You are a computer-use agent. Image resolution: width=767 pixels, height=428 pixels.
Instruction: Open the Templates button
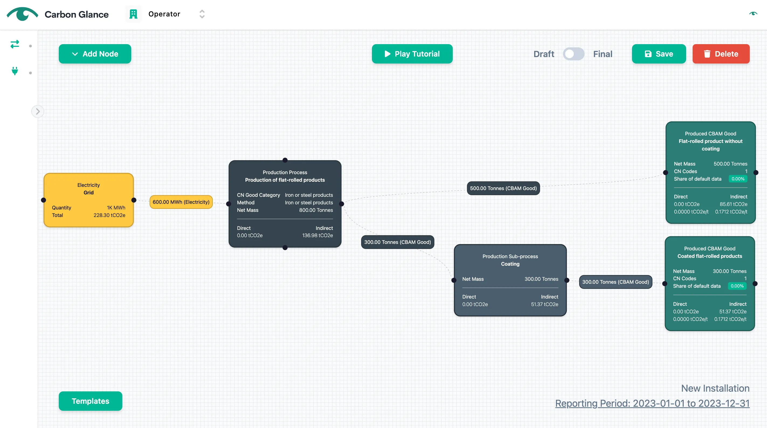[90, 401]
